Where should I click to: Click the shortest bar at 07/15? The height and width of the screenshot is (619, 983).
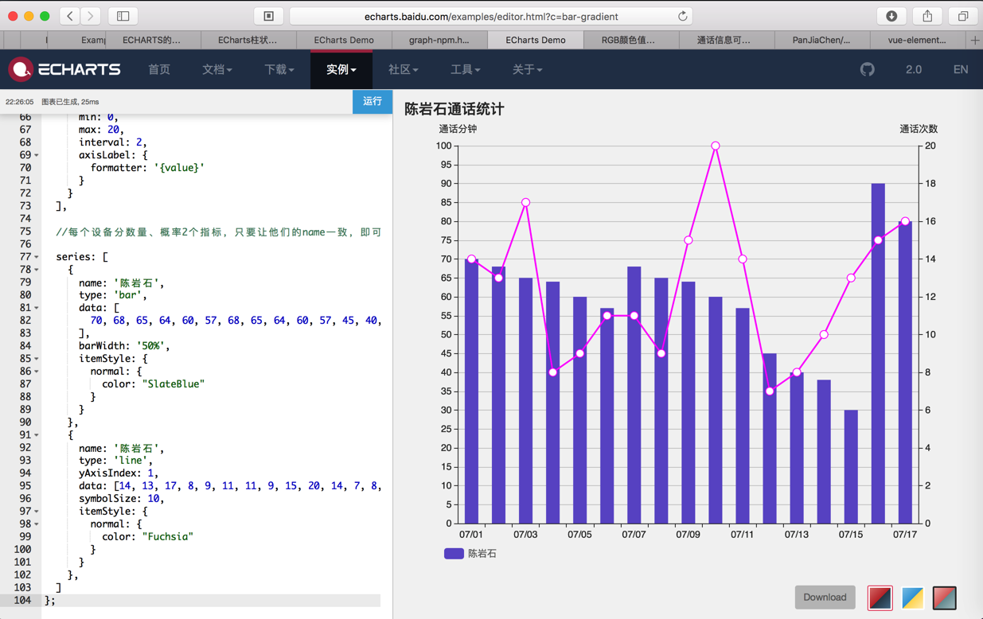coord(851,467)
